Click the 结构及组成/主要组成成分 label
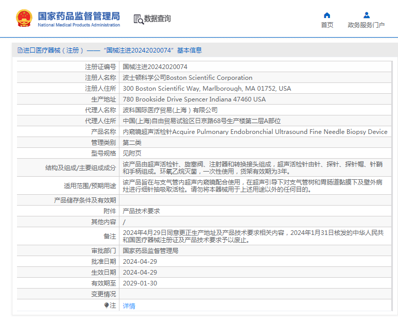 (81, 167)
